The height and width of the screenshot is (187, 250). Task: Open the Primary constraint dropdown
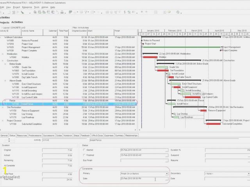[x=167, y=173]
